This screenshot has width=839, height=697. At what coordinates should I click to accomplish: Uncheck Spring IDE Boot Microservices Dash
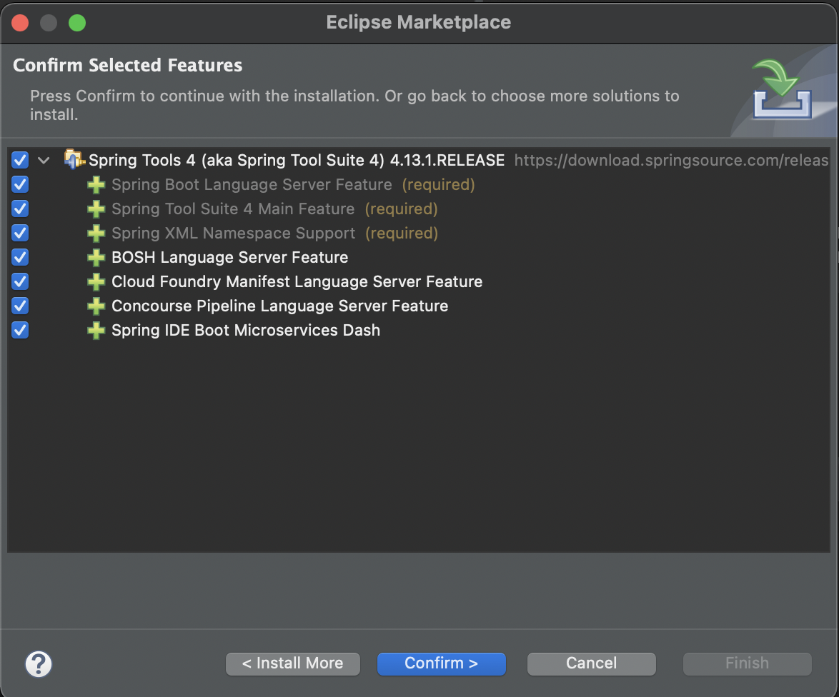[19, 330]
